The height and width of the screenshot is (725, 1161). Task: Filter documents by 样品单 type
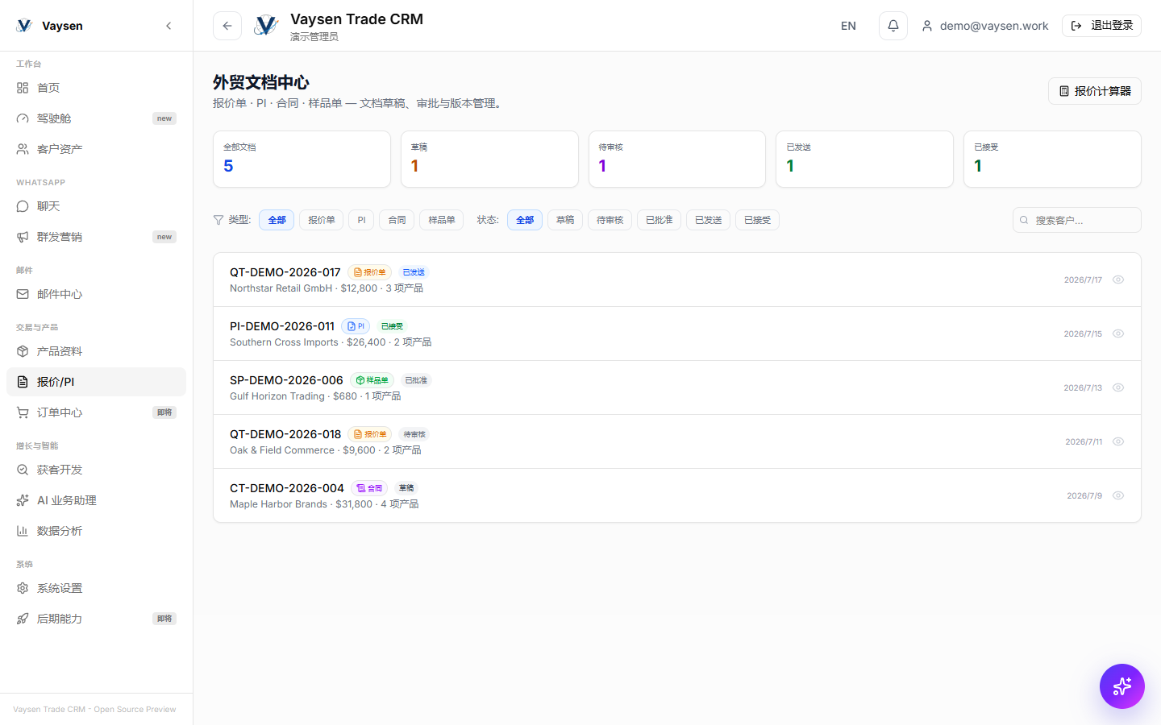coord(441,220)
